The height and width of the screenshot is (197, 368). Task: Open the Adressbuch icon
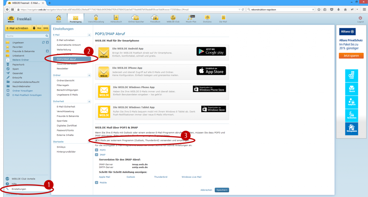pos(116,19)
